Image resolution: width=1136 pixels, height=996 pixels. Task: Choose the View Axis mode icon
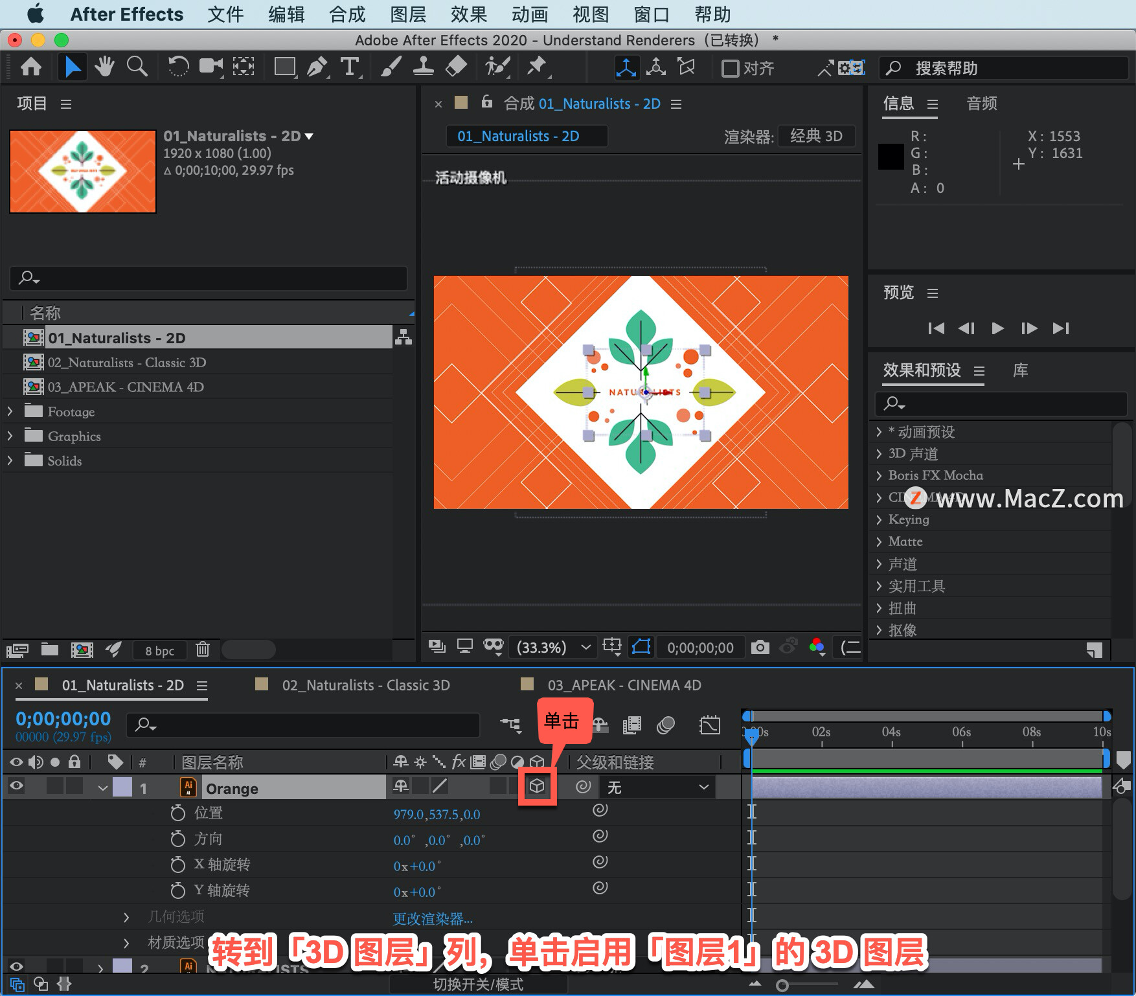[x=686, y=67]
